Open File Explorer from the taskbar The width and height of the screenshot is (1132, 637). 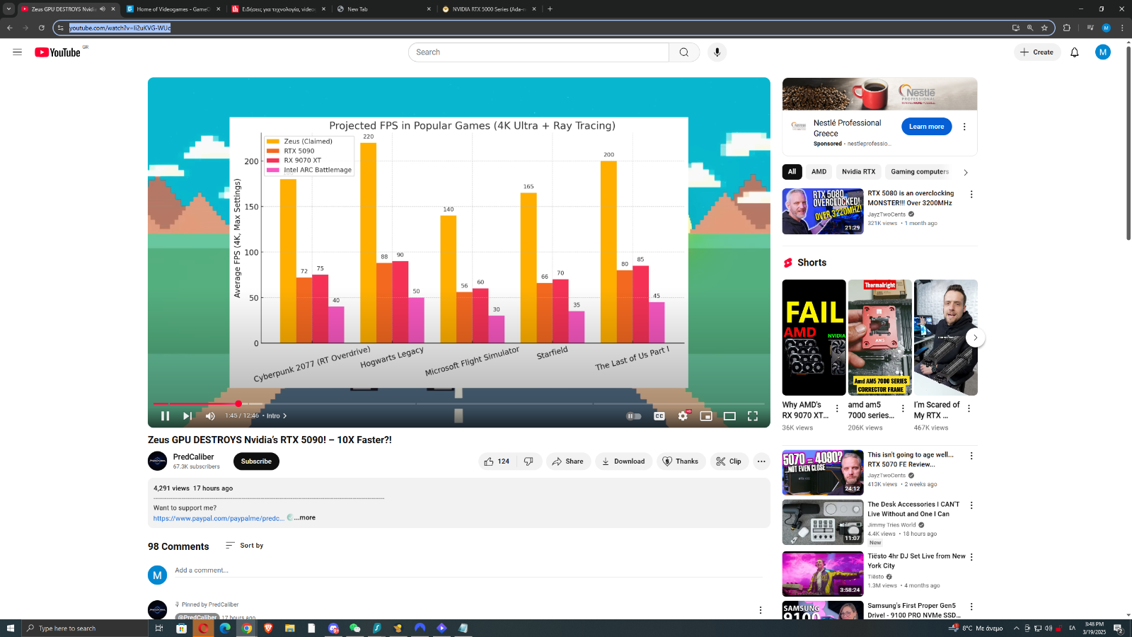pos(289,628)
